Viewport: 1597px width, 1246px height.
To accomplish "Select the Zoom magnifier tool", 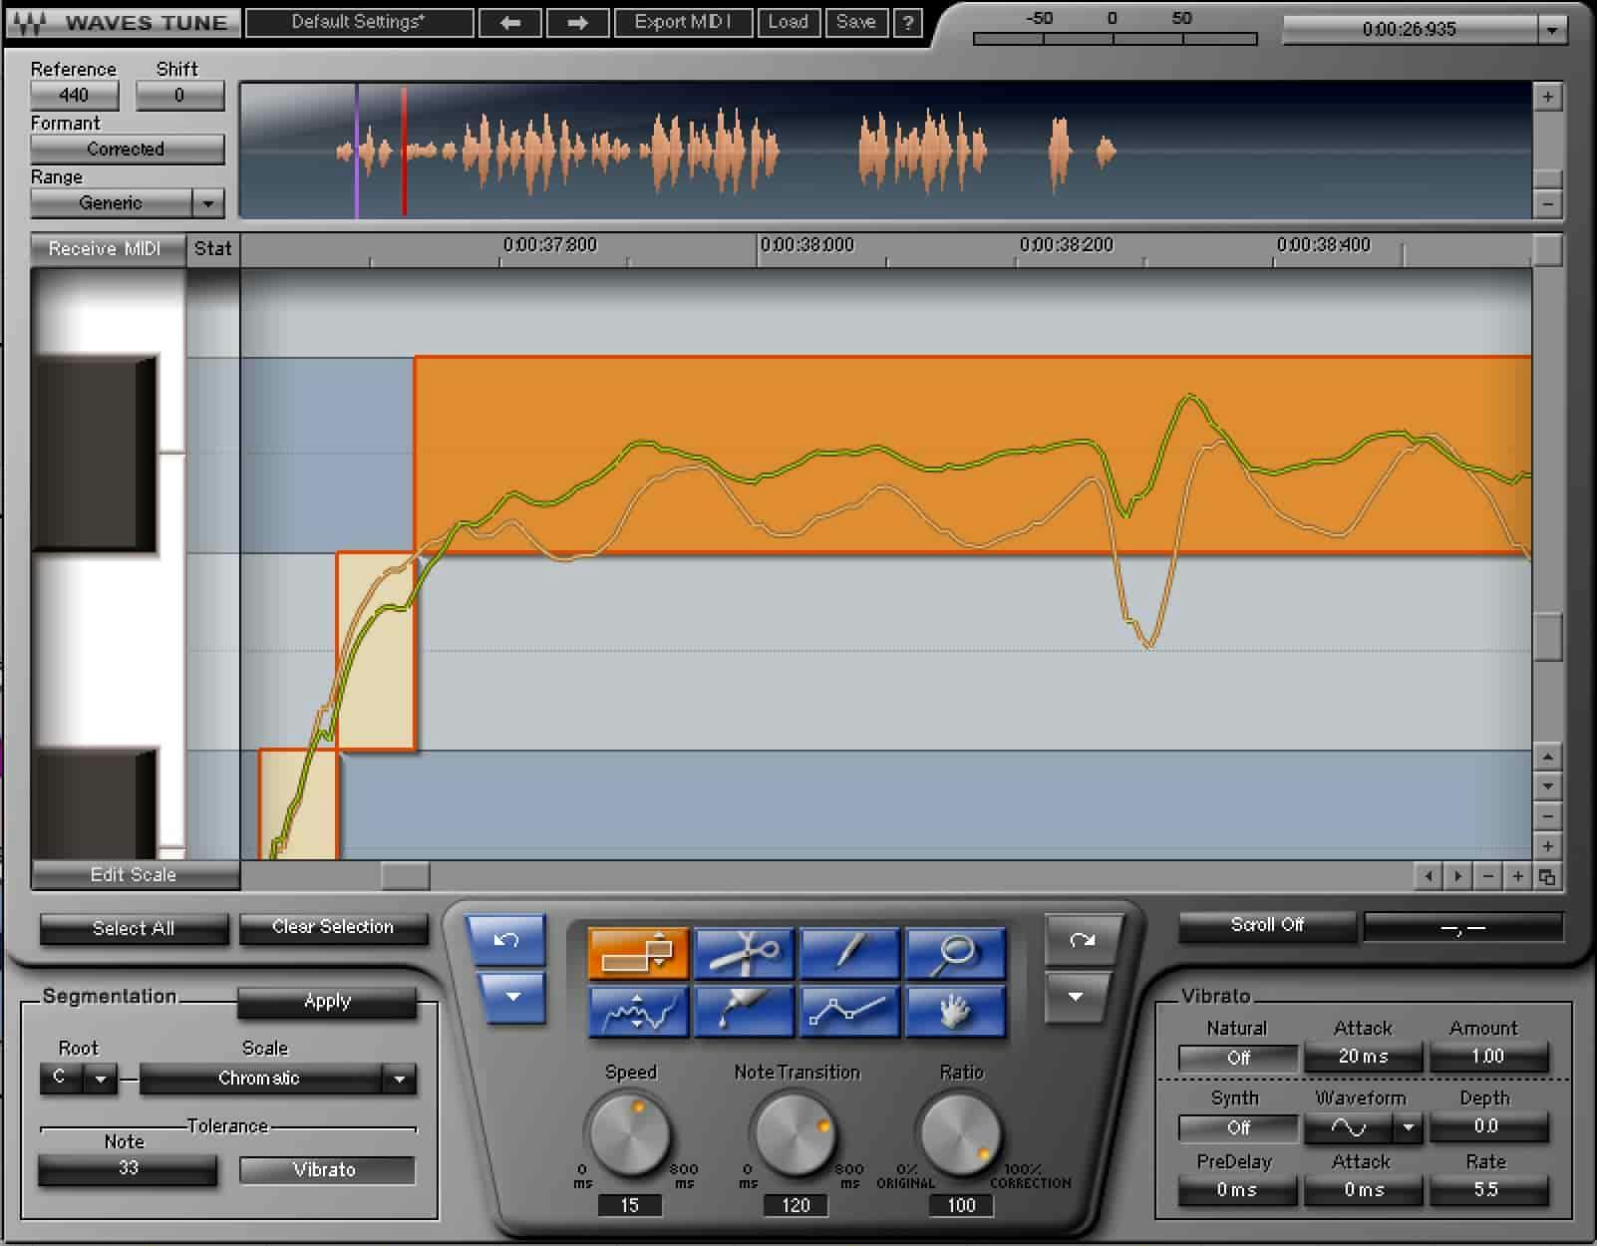I will point(954,953).
